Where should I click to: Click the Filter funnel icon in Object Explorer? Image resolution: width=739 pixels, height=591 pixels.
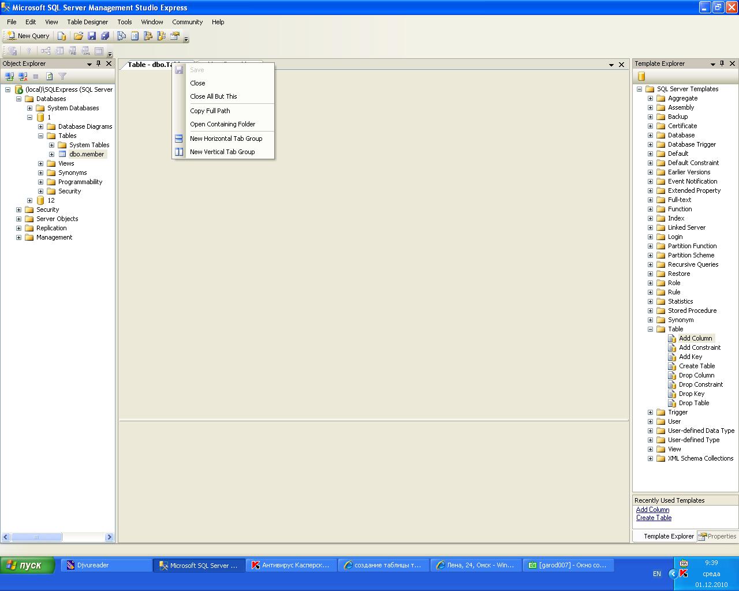(62, 76)
